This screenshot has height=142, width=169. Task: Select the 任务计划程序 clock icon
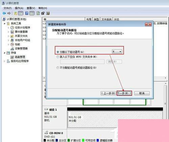(x=12, y=28)
